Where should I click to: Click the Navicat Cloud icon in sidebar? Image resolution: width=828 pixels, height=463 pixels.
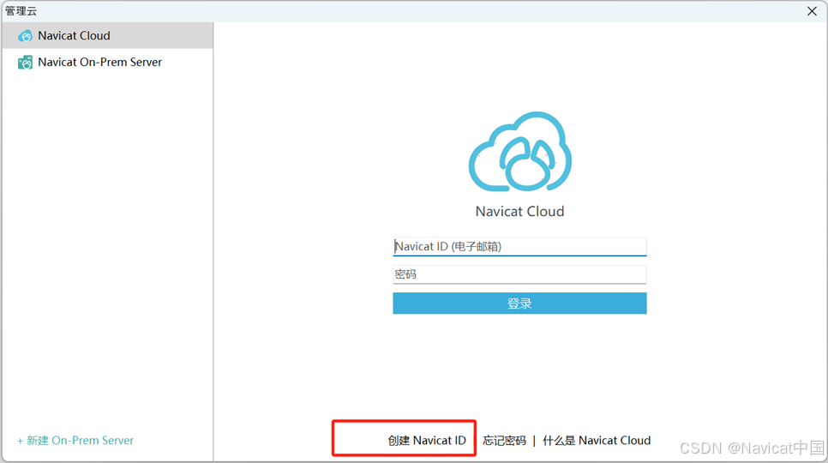(25, 36)
